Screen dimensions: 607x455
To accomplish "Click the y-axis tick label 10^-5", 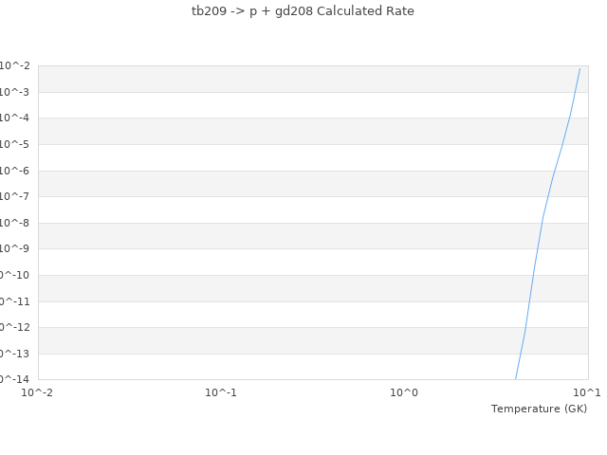I will click(15, 144).
